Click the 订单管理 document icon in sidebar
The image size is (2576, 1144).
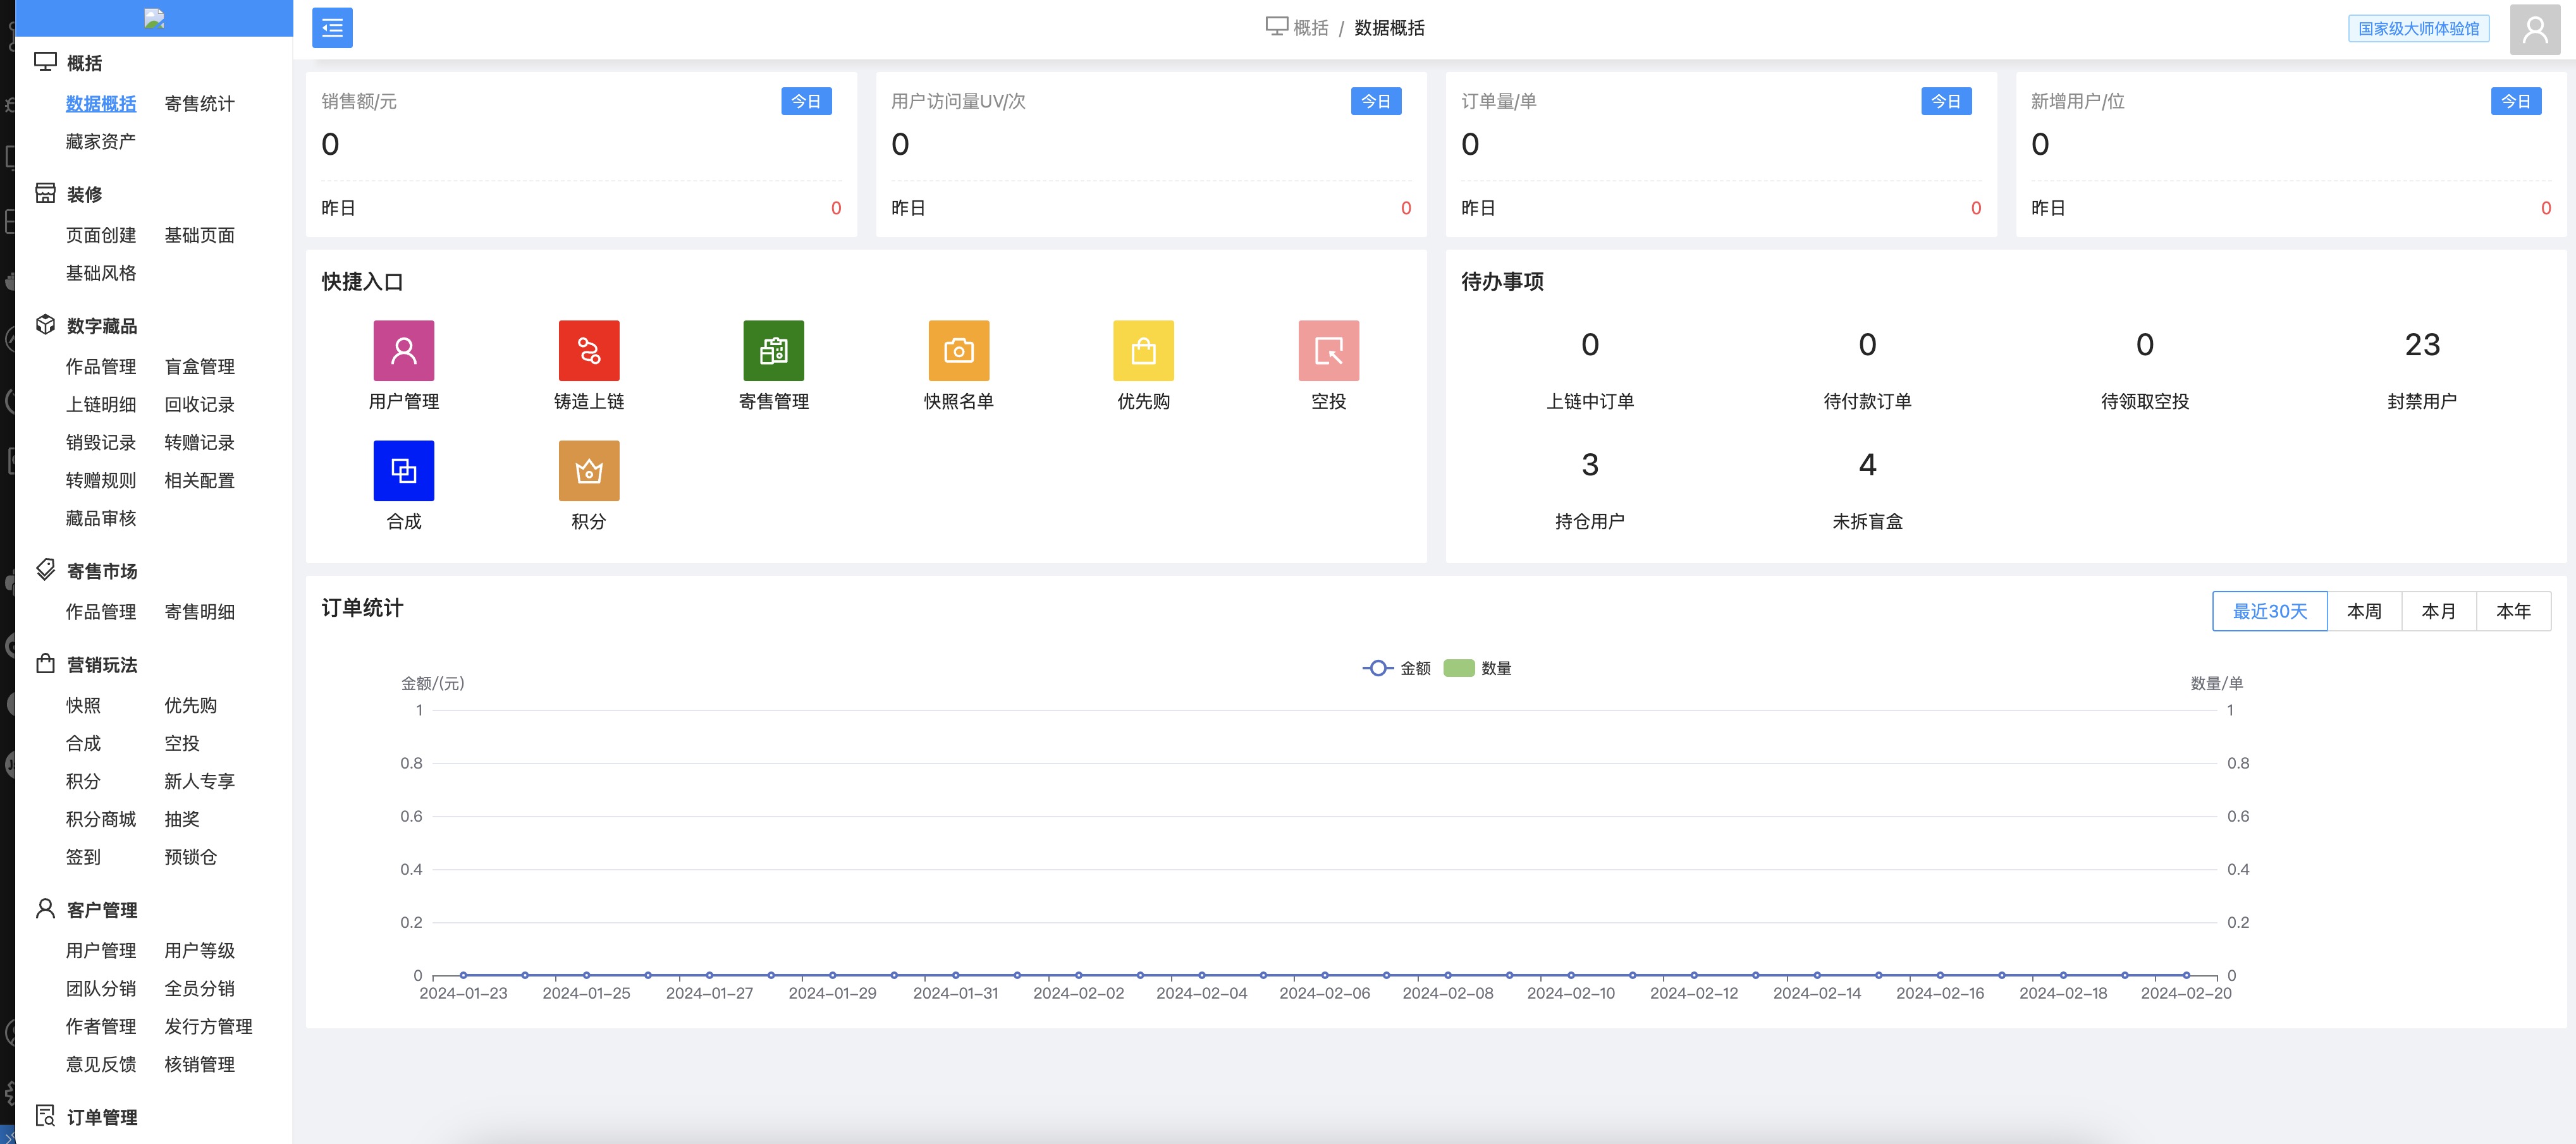(x=45, y=1116)
